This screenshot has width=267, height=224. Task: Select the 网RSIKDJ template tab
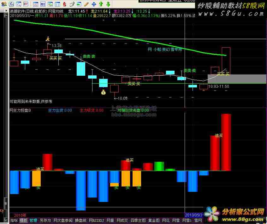(96, 221)
